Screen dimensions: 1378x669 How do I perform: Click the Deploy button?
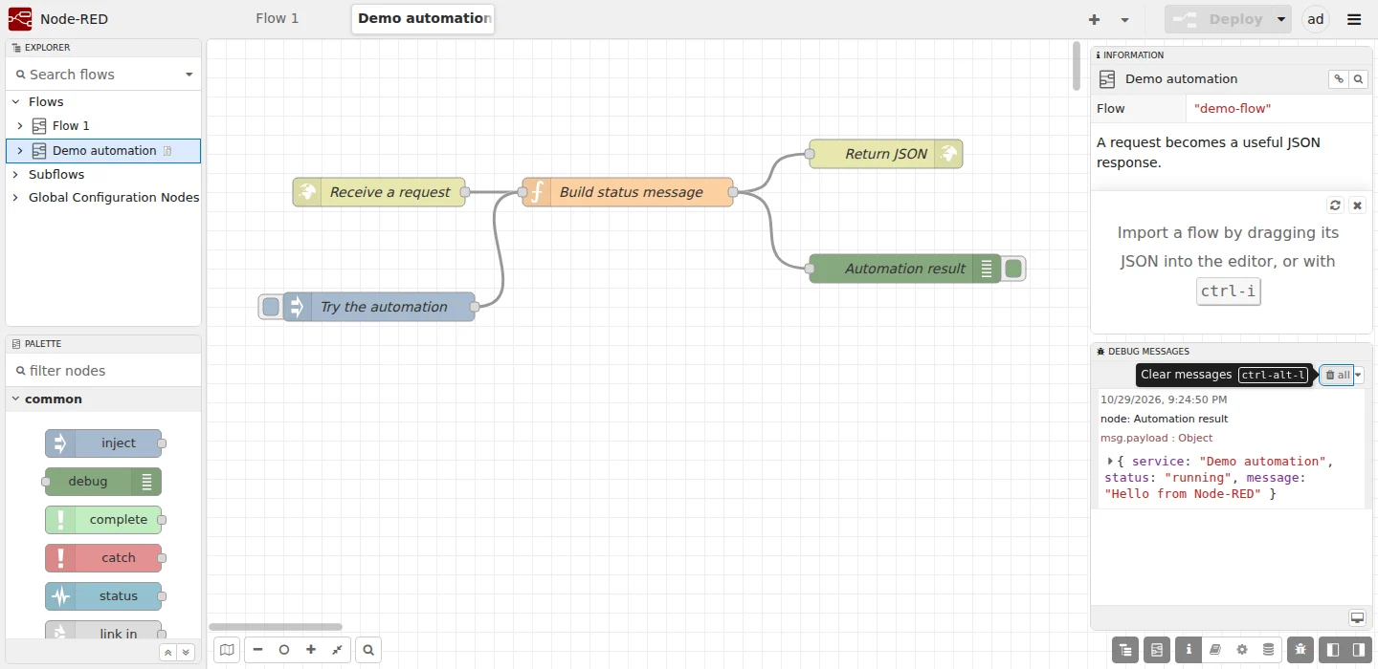[1217, 19]
